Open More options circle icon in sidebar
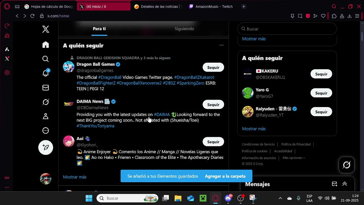Screen dimensions: 364x205 click(x=45, y=131)
